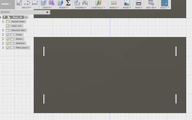Click the Named Views folder icon
Screen dimensions: 192x120
click(7, 22)
